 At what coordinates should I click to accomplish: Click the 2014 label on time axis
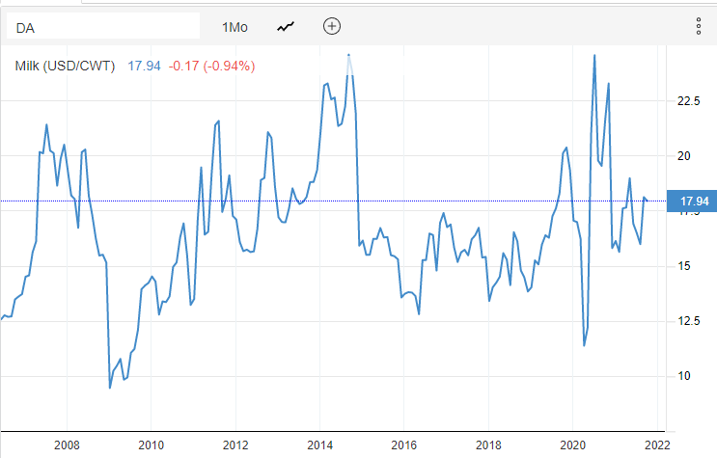pyautogui.click(x=319, y=445)
